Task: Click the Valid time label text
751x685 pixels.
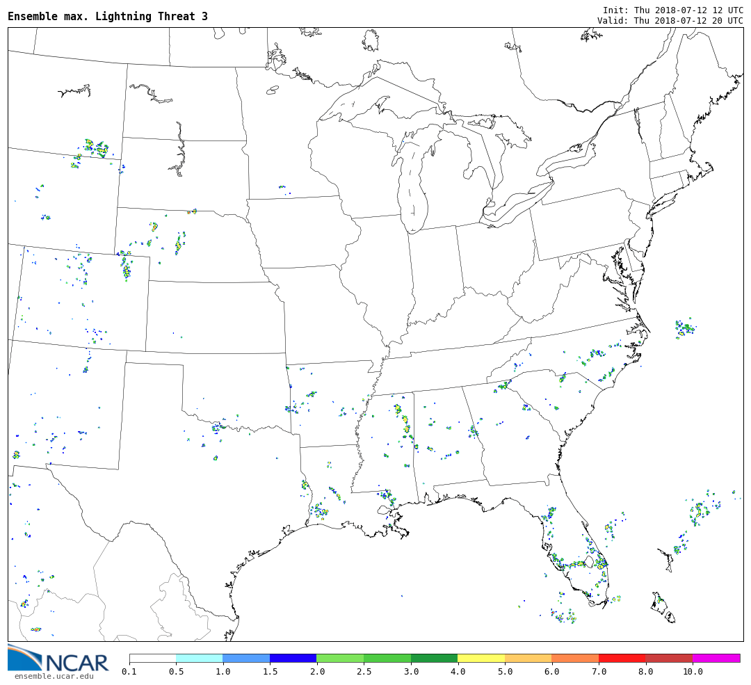Action: tap(670, 20)
